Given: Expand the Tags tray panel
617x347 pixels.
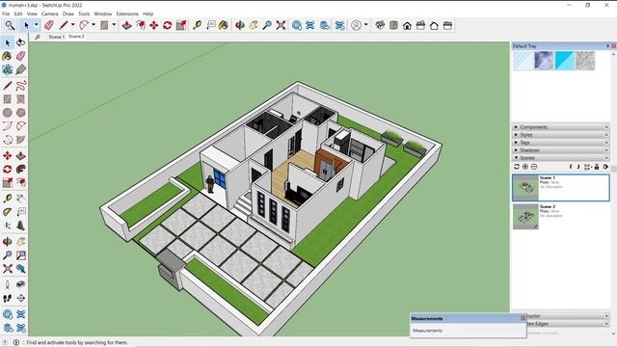Looking at the screenshot, I should (x=561, y=143).
